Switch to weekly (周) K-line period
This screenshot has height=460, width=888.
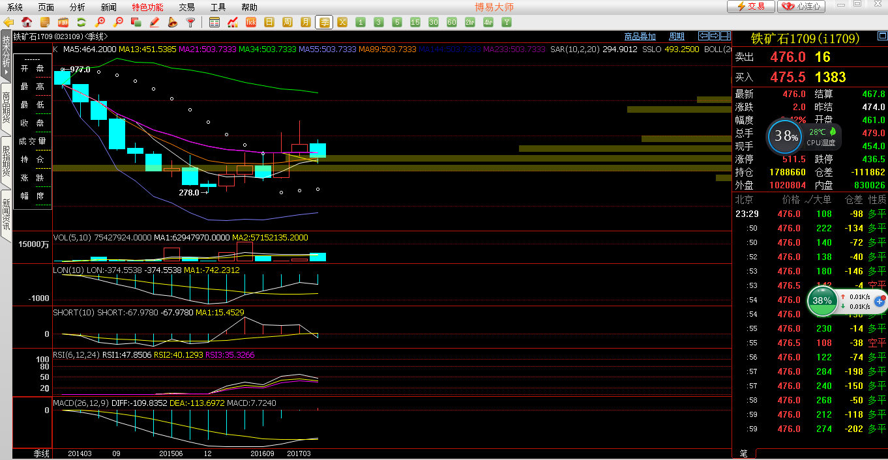(x=288, y=22)
